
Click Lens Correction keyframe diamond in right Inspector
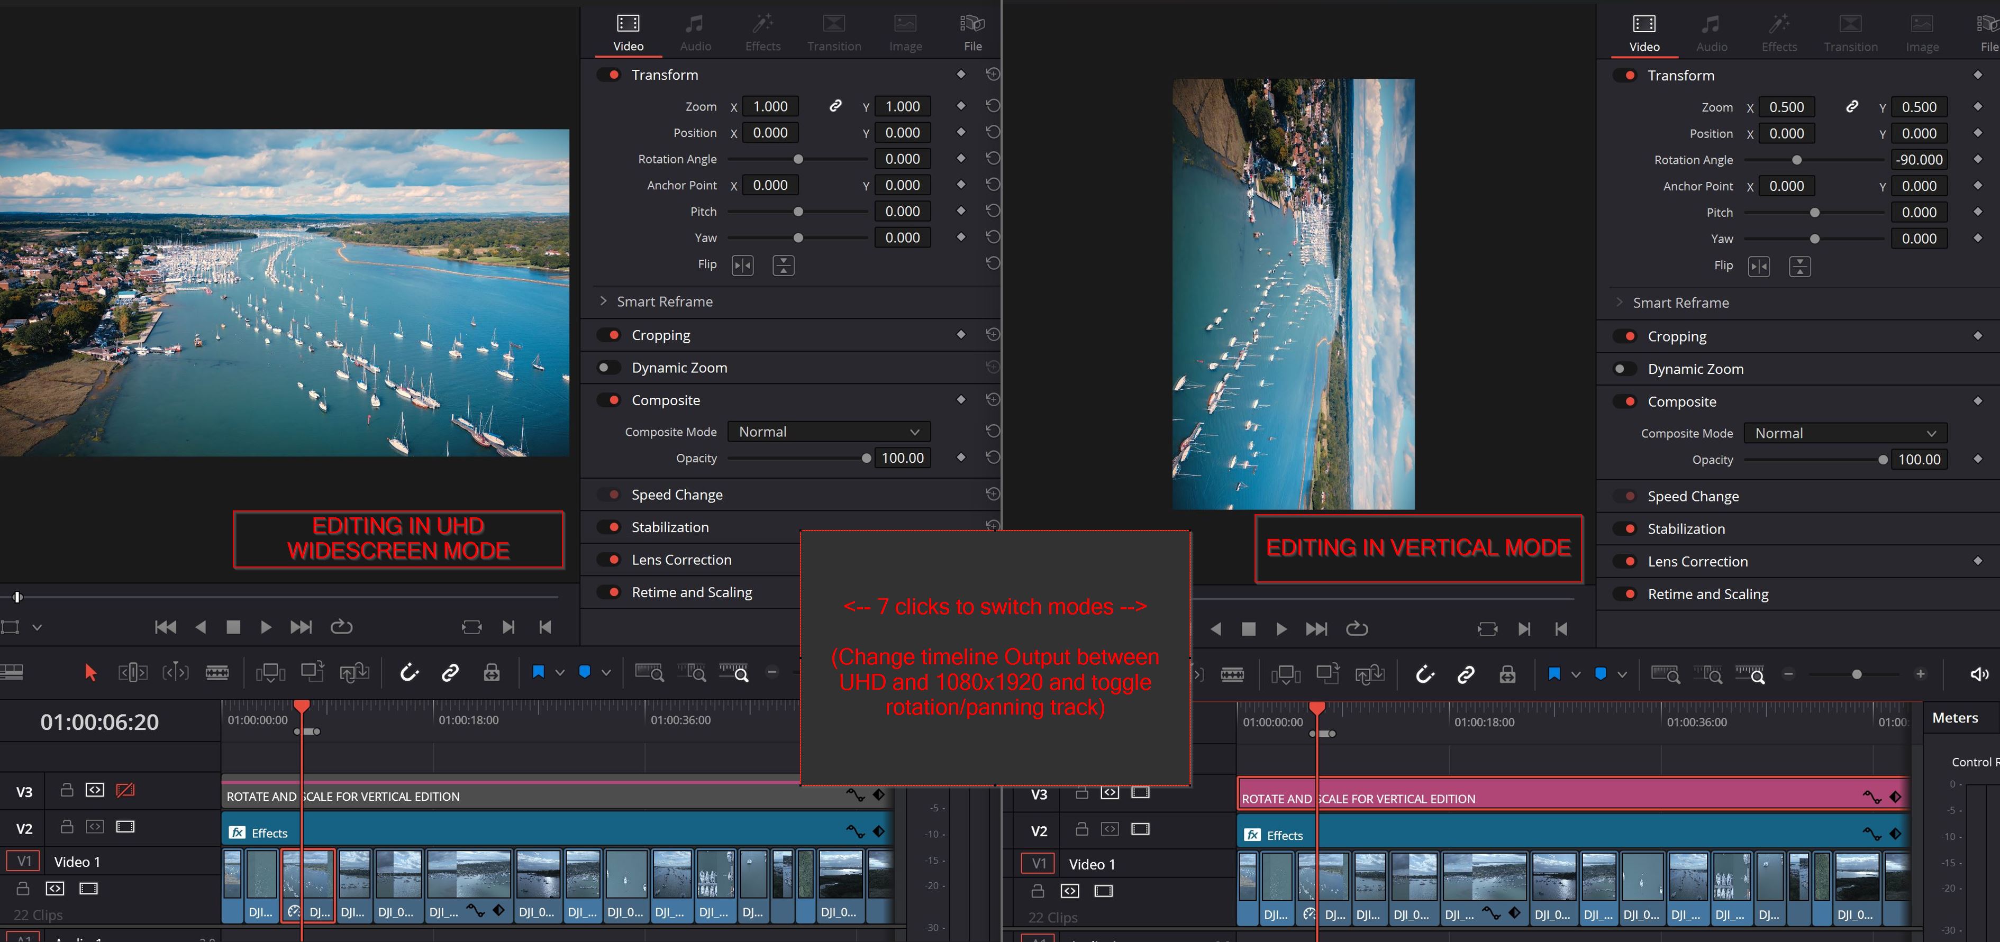point(1977,560)
